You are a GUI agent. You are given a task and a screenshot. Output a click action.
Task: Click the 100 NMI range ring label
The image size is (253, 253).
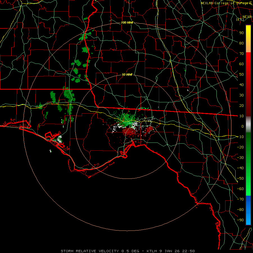[x=127, y=22]
